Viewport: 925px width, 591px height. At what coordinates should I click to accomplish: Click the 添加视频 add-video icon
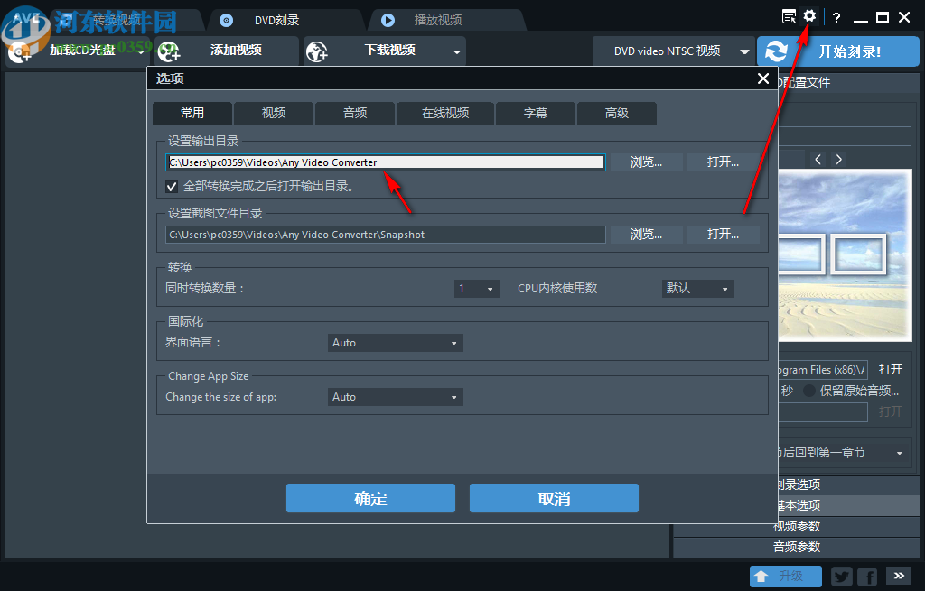(168, 51)
